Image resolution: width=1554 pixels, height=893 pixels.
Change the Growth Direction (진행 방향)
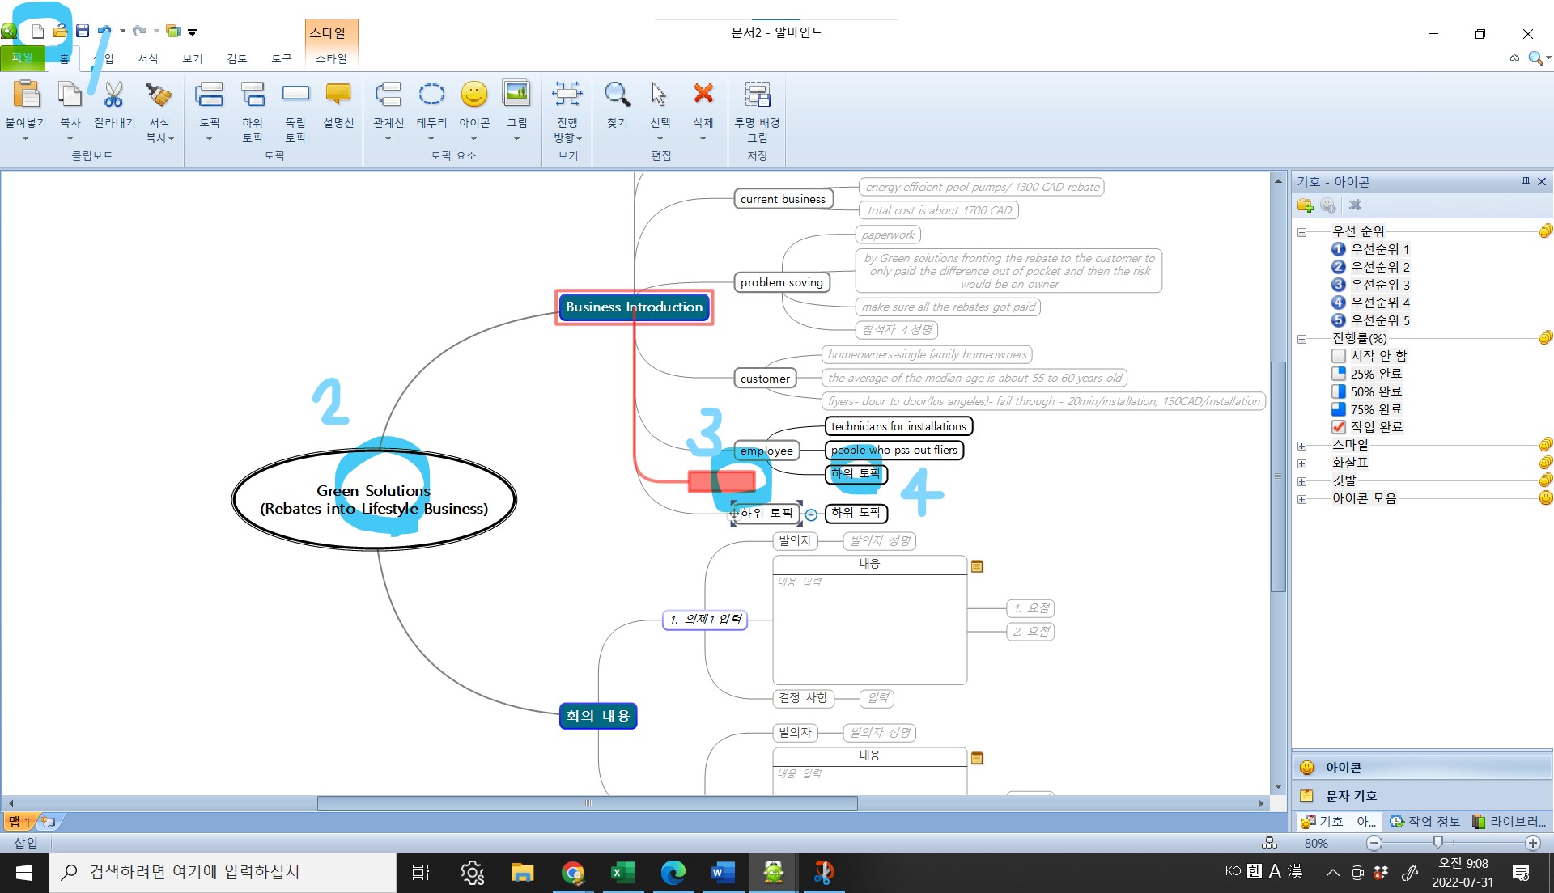(x=567, y=95)
